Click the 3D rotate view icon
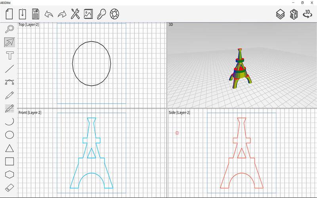 pos(307,14)
